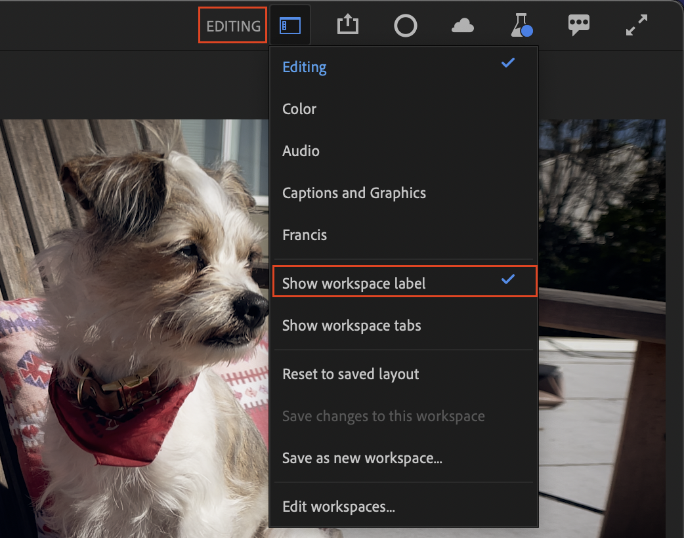Click the Beta feedback flask icon
The width and height of the screenshot is (684, 538).
pos(519,25)
